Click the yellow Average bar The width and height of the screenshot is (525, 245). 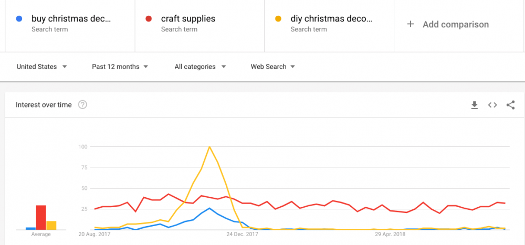51,226
